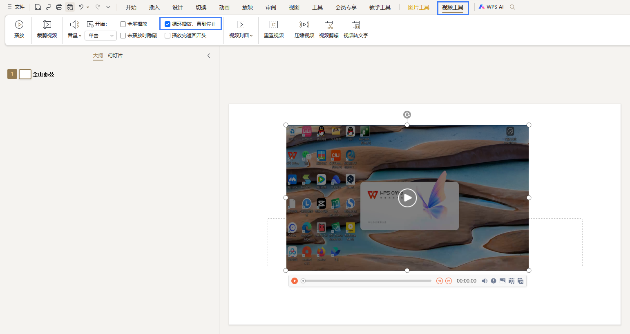
Task: Open the Trim Video (裁剪视频) tool
Action: click(x=47, y=25)
